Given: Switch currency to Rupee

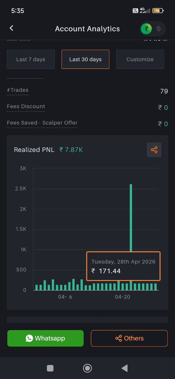Looking at the screenshot, I should 146,29.
